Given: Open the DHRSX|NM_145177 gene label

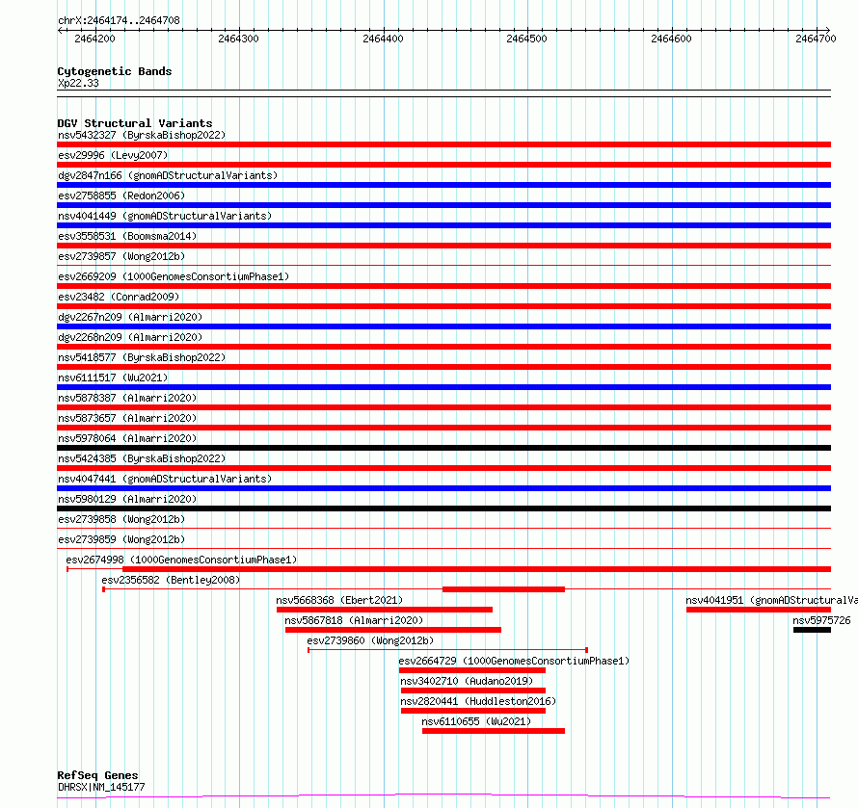Looking at the screenshot, I should pos(101,787).
